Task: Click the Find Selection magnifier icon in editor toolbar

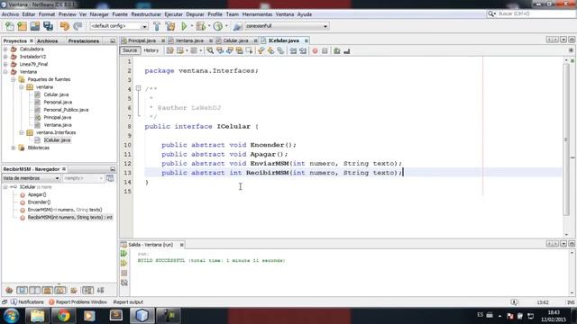Action: click(x=210, y=50)
